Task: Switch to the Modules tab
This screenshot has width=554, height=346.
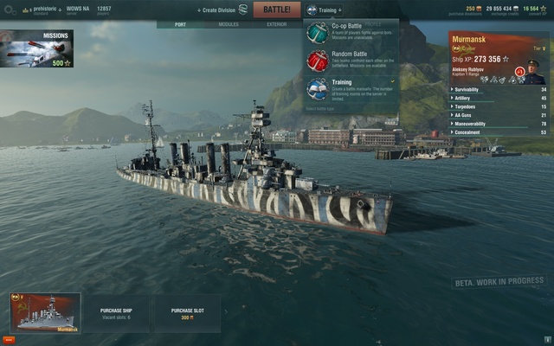Action: click(229, 24)
